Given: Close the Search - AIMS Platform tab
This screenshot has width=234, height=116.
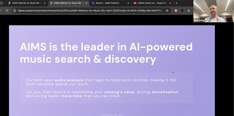Looking at the screenshot, I should point(128,3).
